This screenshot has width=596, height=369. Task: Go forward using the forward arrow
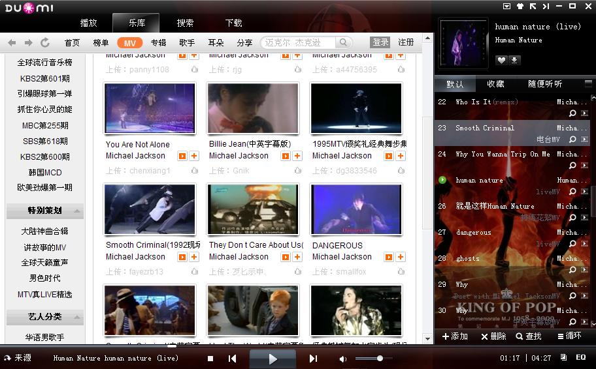pyautogui.click(x=28, y=42)
